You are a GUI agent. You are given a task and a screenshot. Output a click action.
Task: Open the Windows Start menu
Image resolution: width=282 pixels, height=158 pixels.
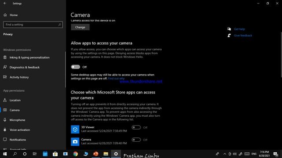tap(5, 154)
